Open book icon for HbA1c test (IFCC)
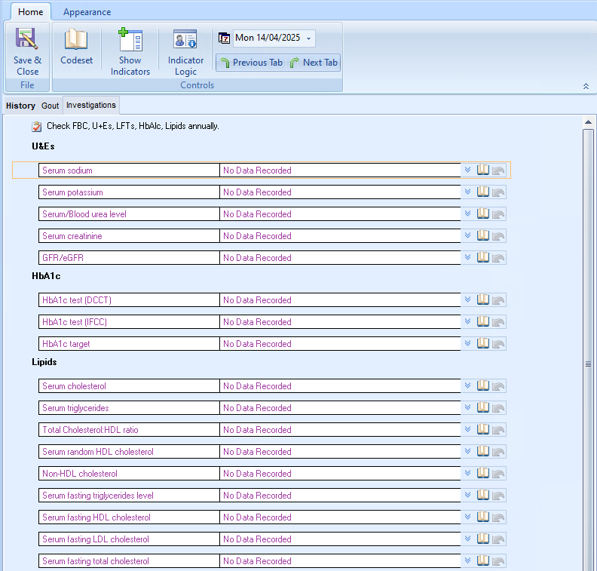 pos(483,321)
